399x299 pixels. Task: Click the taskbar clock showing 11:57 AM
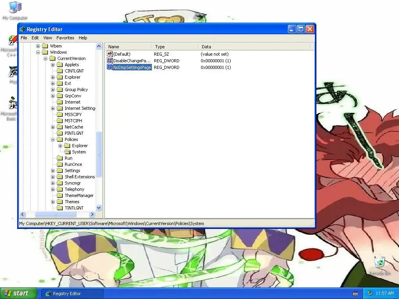point(385,294)
